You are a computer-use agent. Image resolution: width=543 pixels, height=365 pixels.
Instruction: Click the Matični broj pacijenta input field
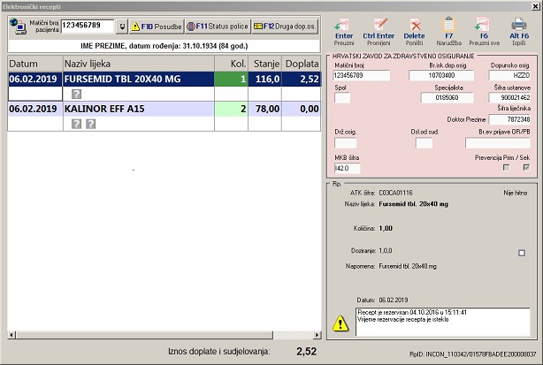coord(88,26)
